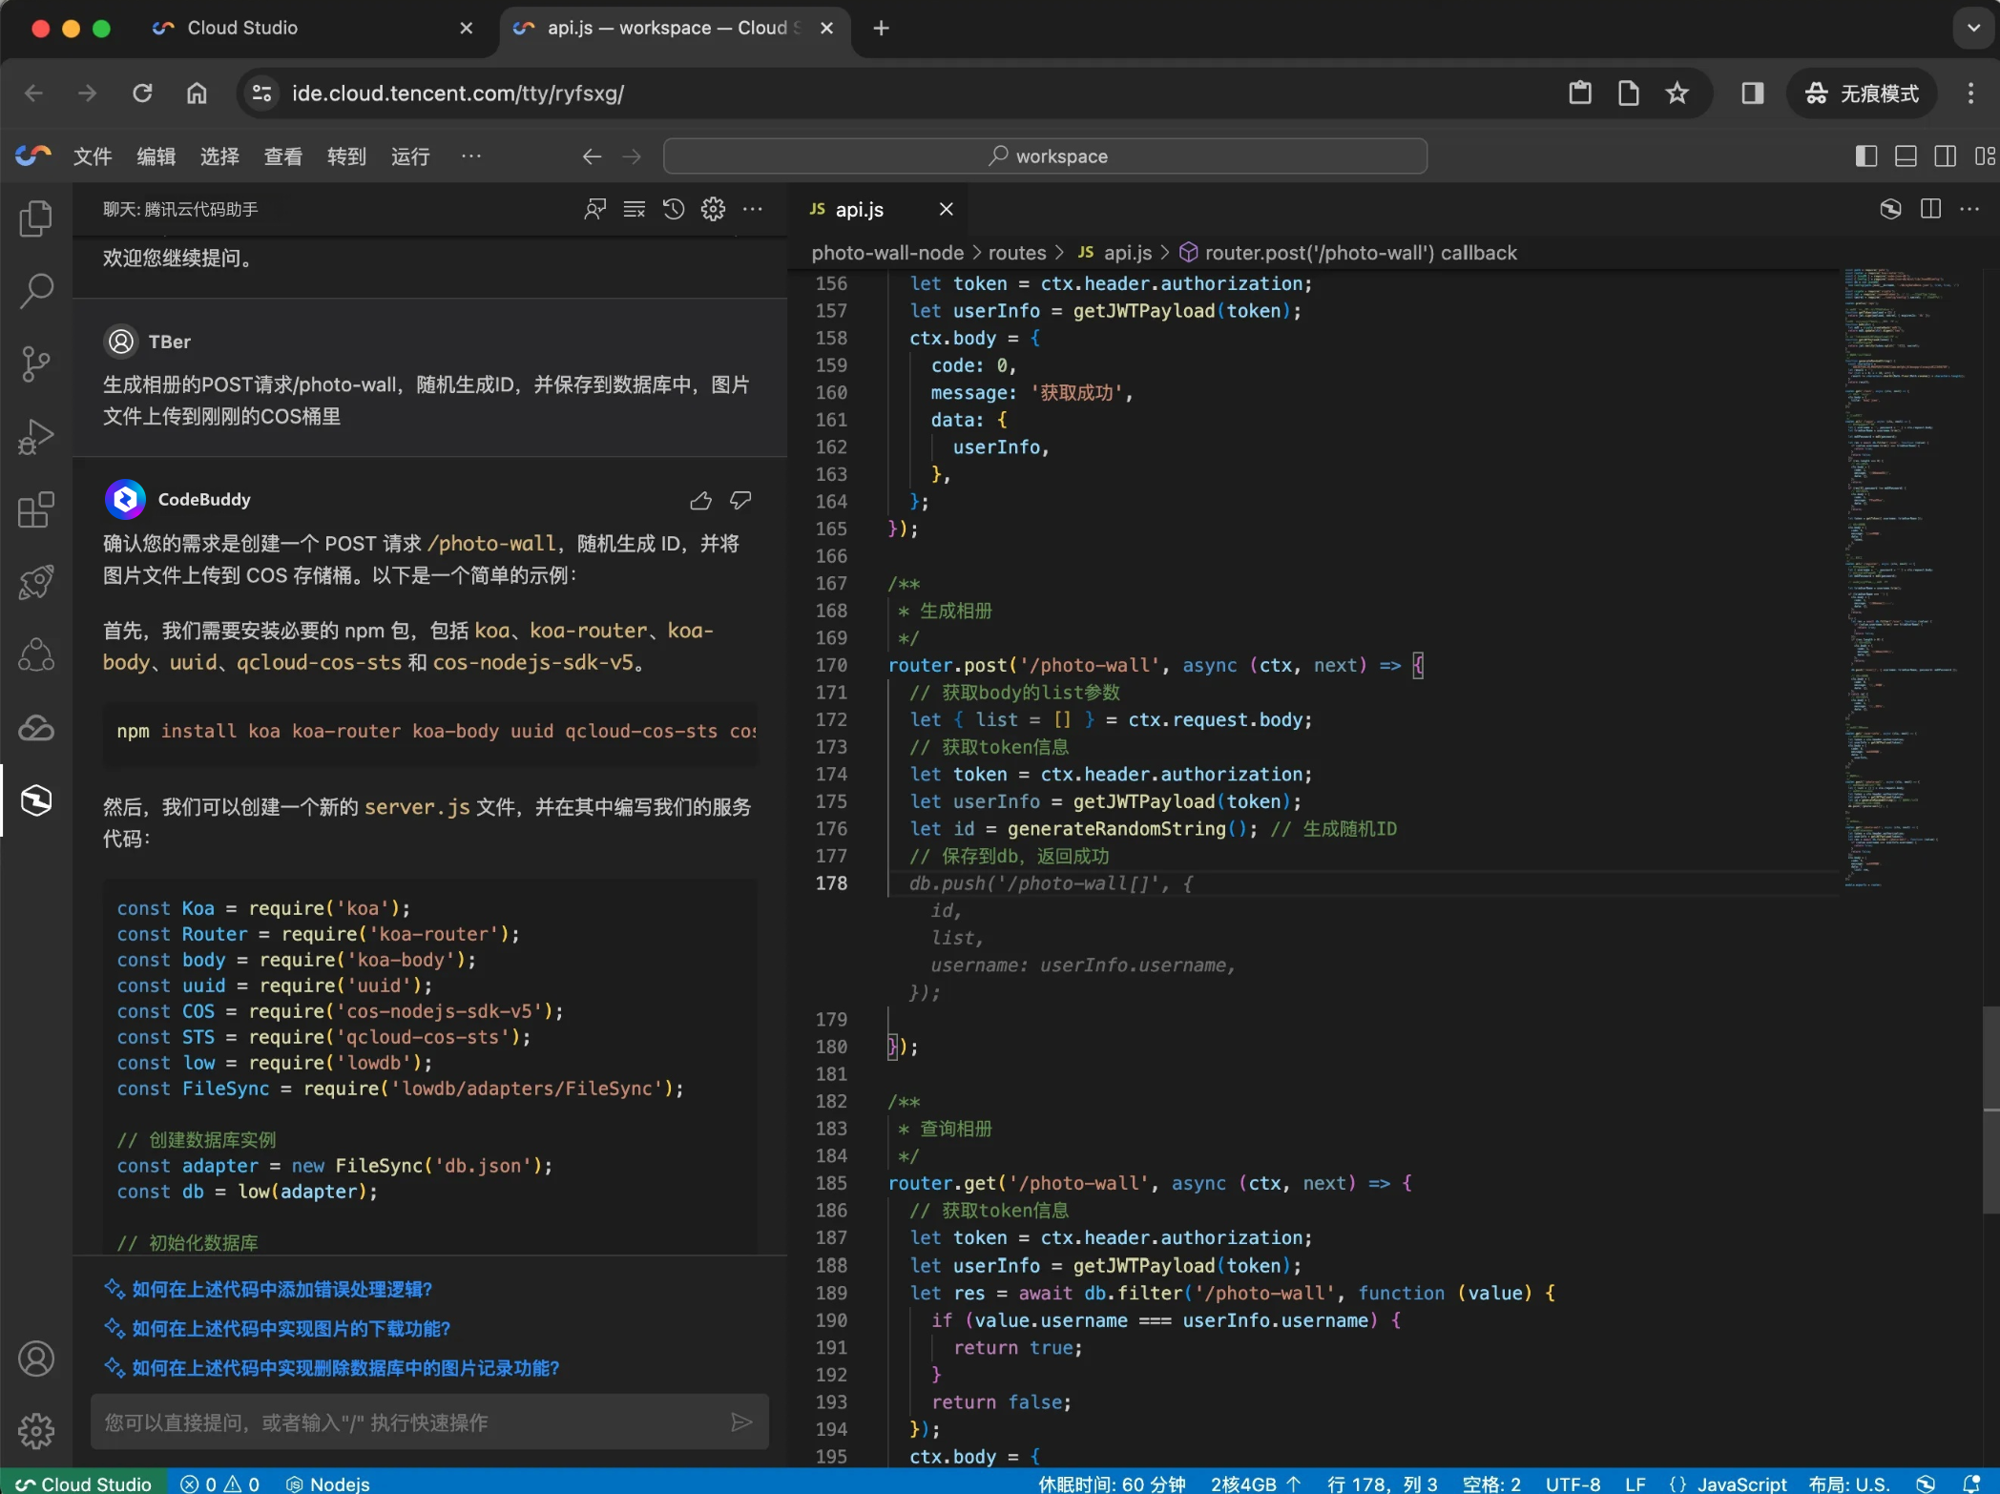Click suggestion about adding error handling logic
This screenshot has height=1494, width=2000.
pos(281,1289)
